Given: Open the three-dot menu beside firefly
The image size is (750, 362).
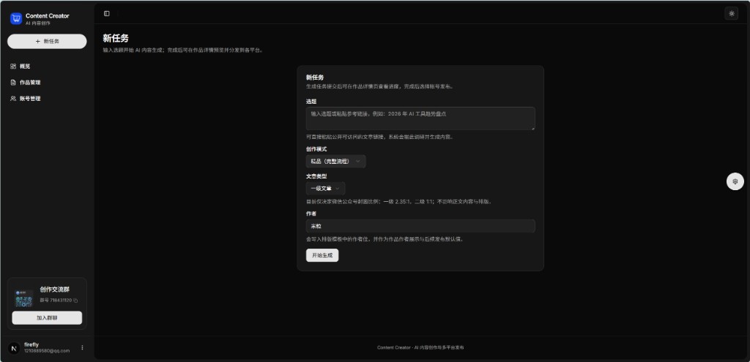Looking at the screenshot, I should point(82,347).
